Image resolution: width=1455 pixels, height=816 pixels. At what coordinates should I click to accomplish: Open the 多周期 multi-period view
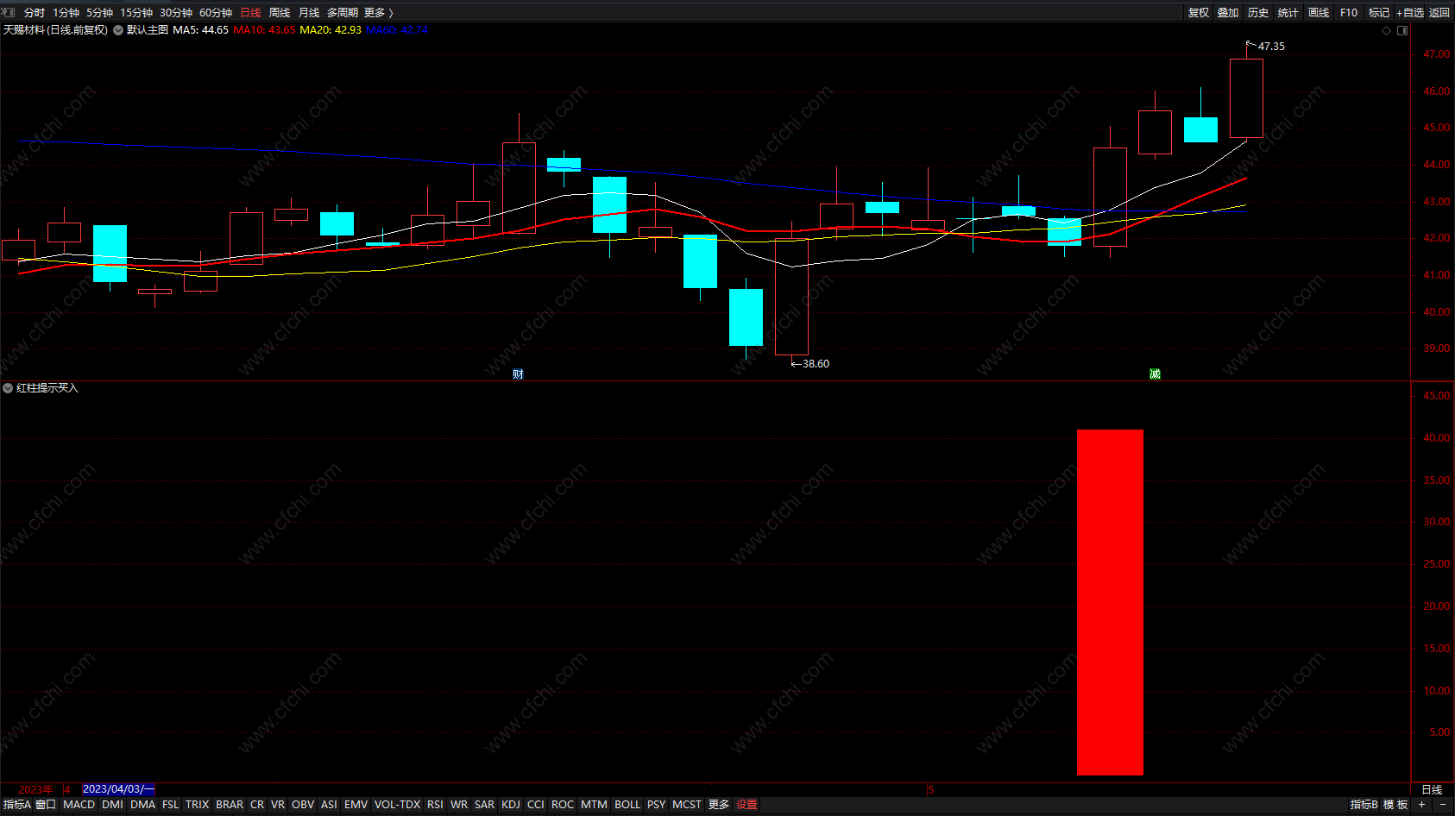(343, 13)
